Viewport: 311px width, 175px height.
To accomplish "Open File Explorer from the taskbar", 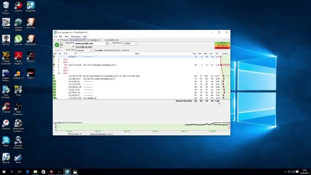I will [35, 172].
